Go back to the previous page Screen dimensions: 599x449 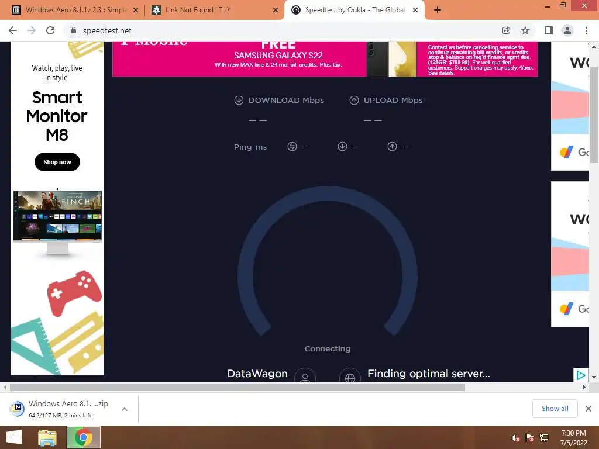point(13,30)
